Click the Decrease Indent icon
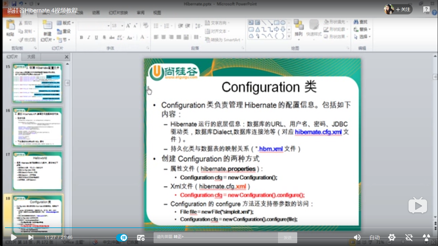438x246 pixels. [x=180, y=26]
